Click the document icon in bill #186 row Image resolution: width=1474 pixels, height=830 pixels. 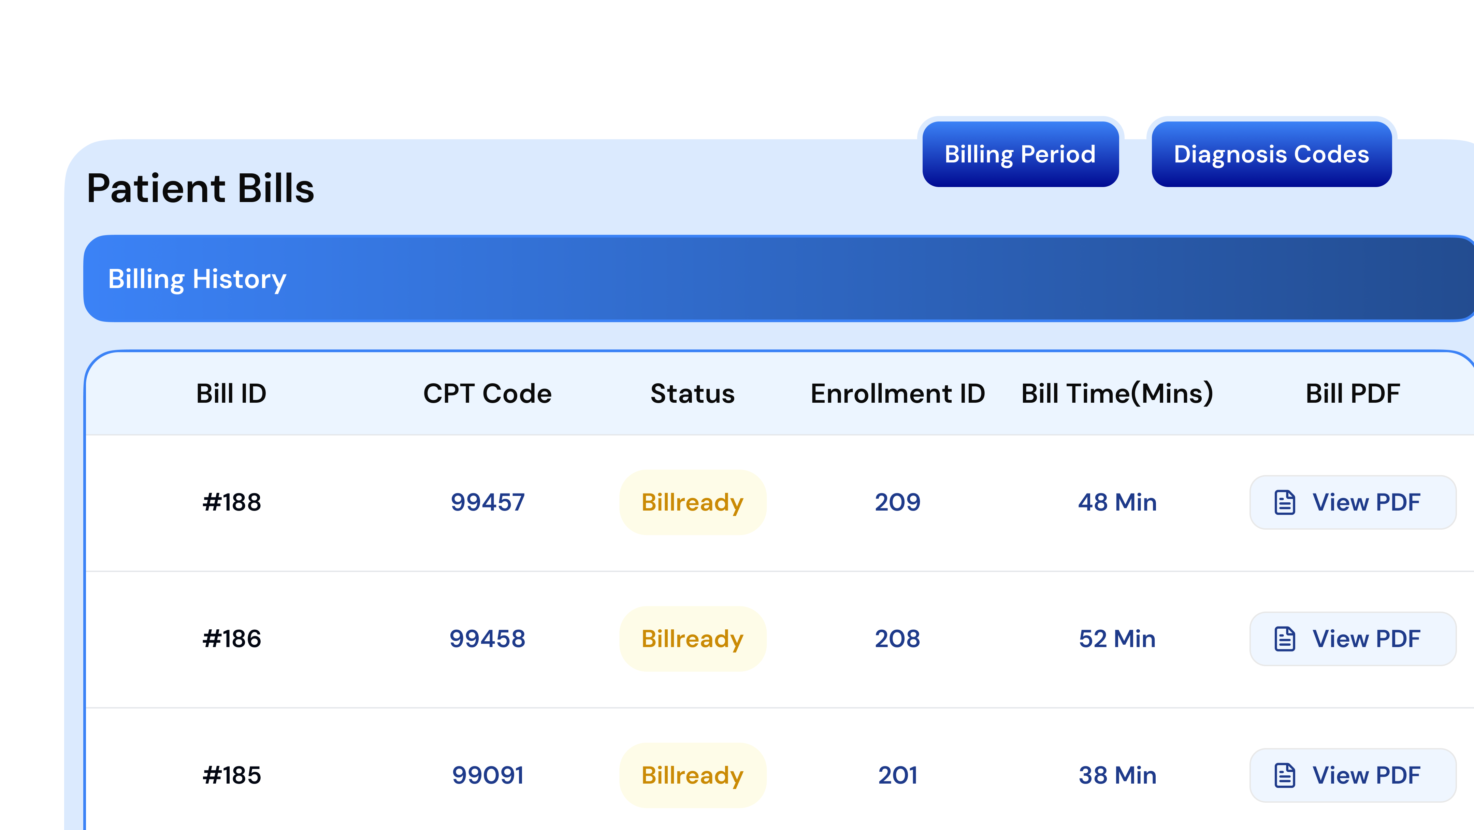(x=1285, y=639)
